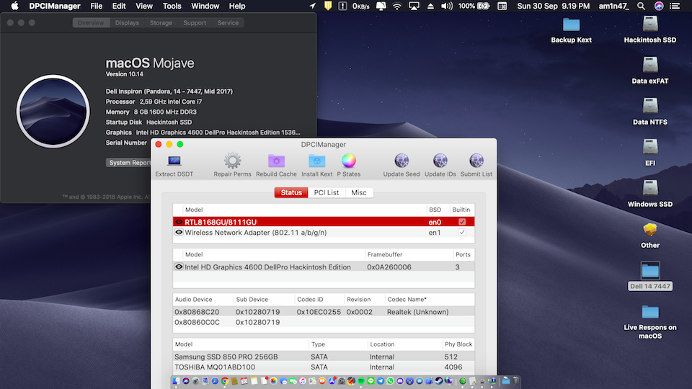The image size is (692, 389).
Task: Select the Dell 14 7447 desktop folder
Action: point(650,271)
